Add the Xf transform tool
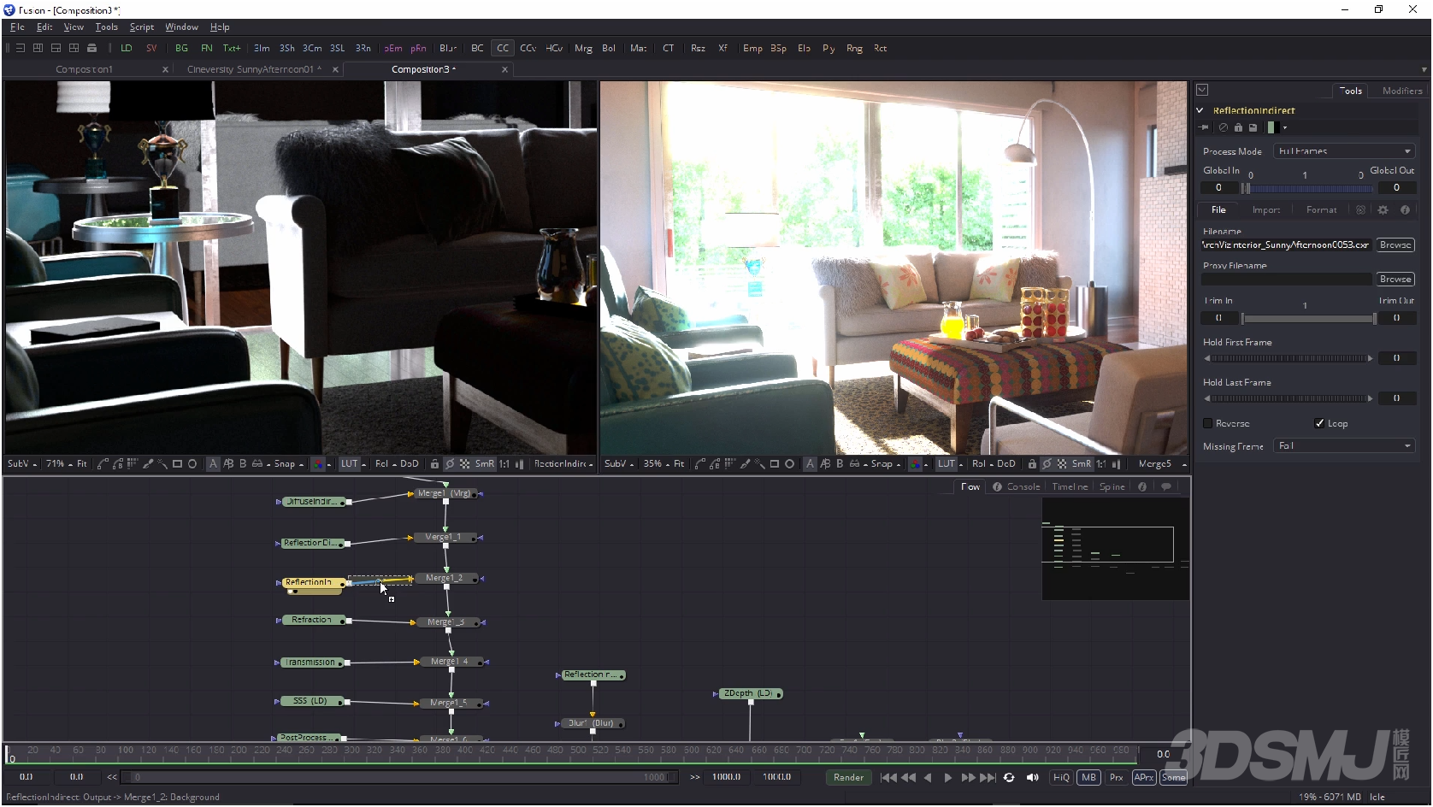Screen dimensions: 1433x807 click(x=722, y=49)
